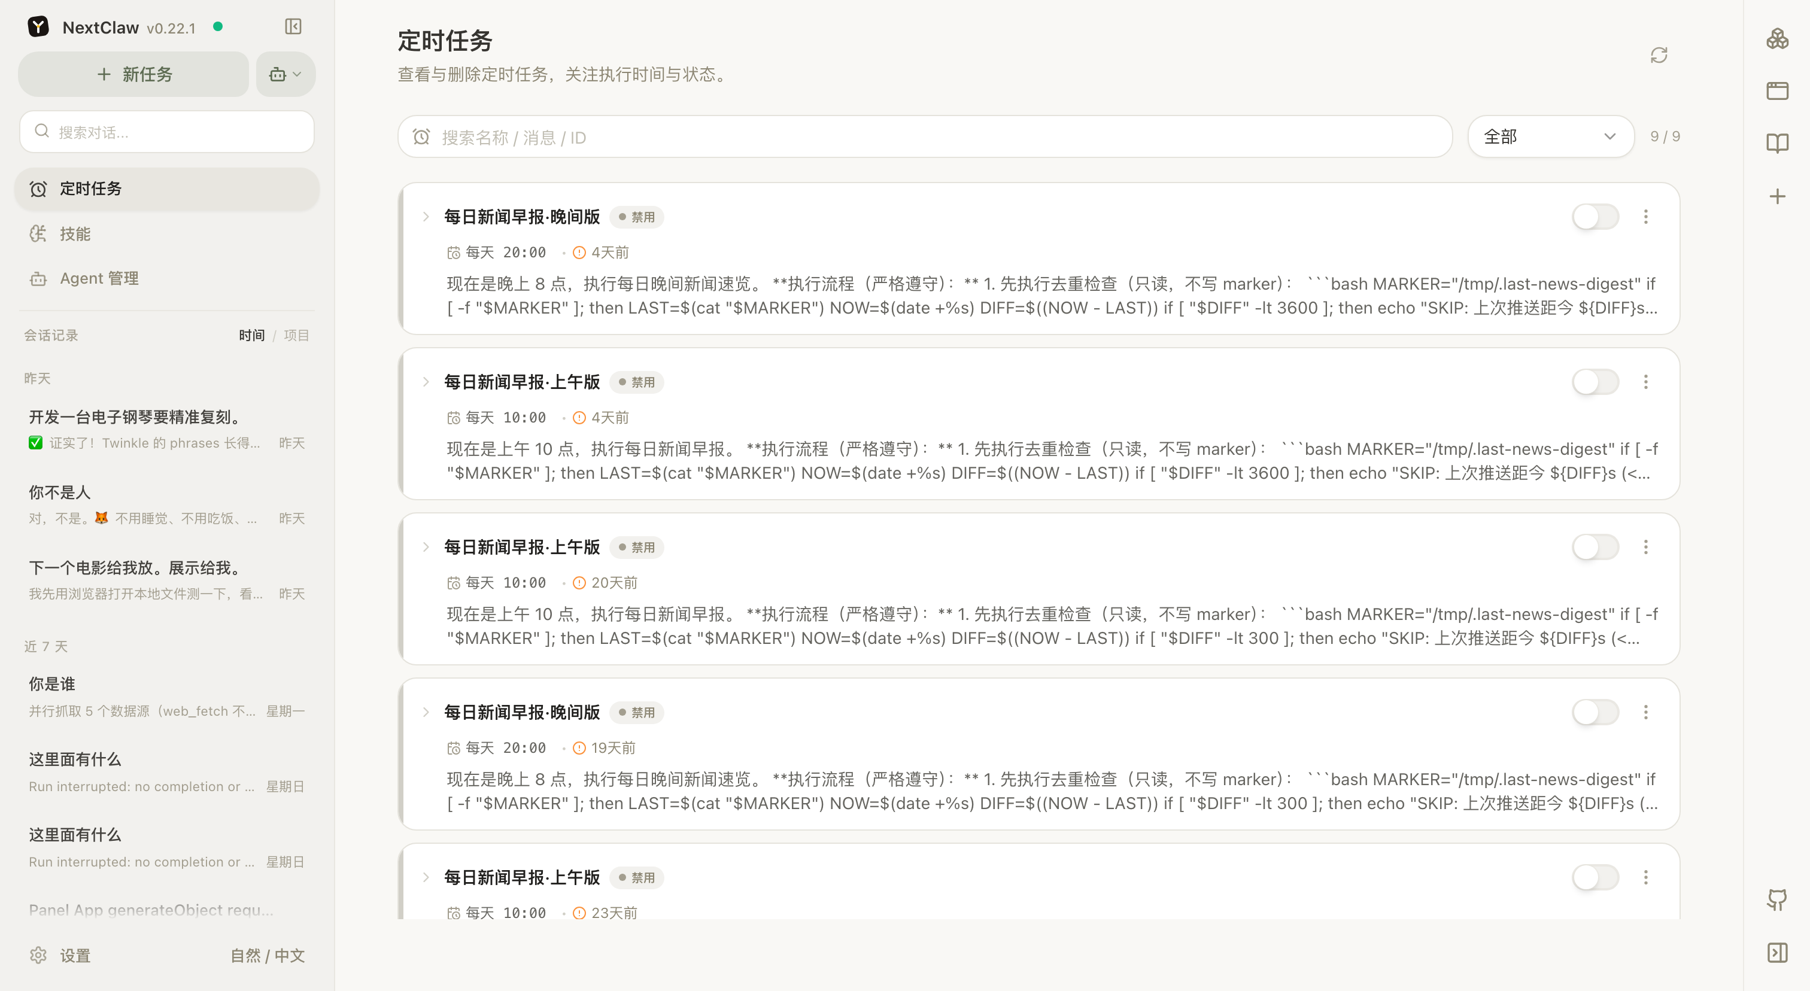Open the GitHub icon in right rail
This screenshot has width=1810, height=991.
(1778, 899)
